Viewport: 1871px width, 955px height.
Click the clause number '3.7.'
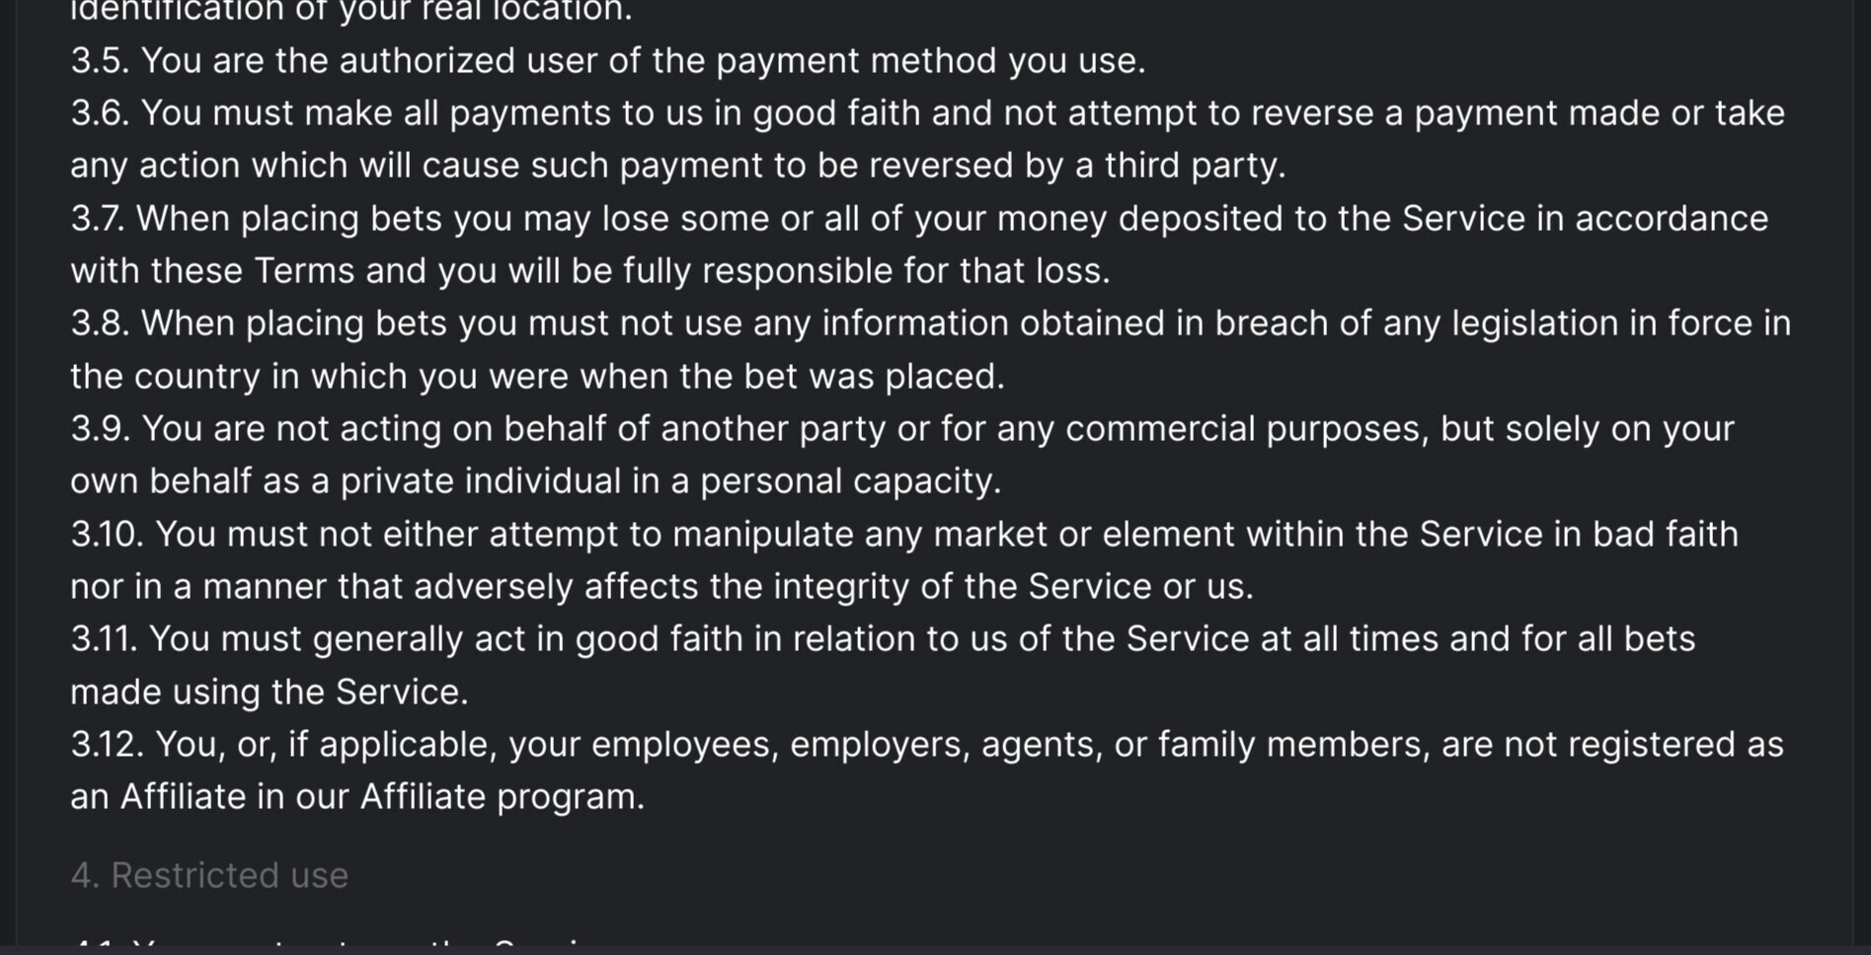click(x=98, y=218)
